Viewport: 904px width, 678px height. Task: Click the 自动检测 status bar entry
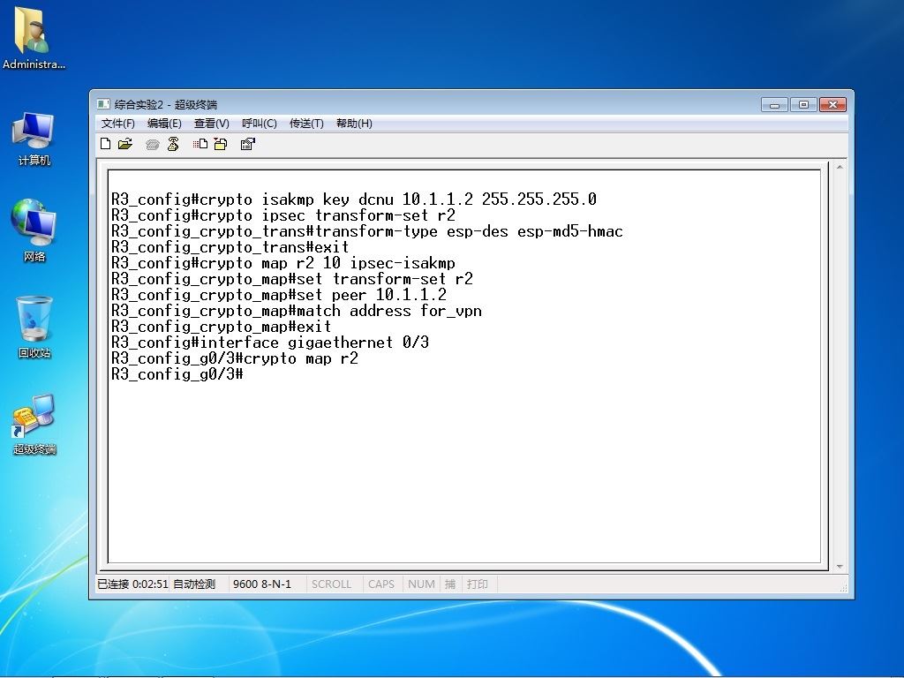click(x=194, y=584)
